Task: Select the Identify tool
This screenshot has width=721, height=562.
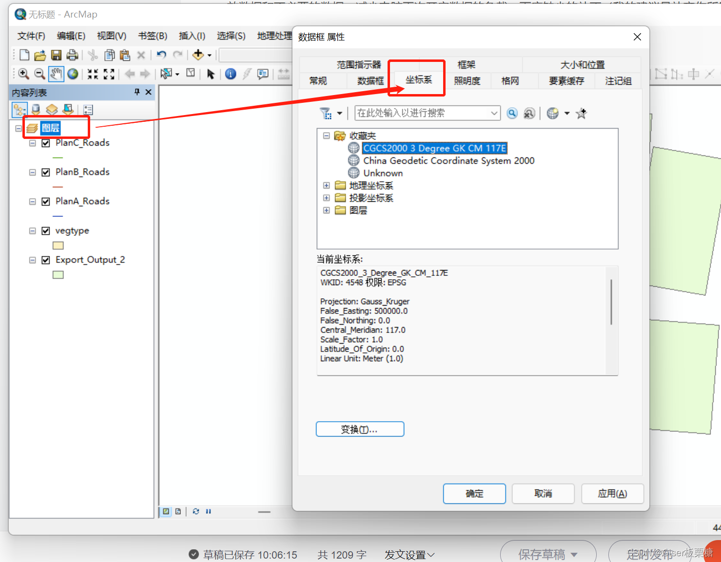Action: click(x=231, y=74)
